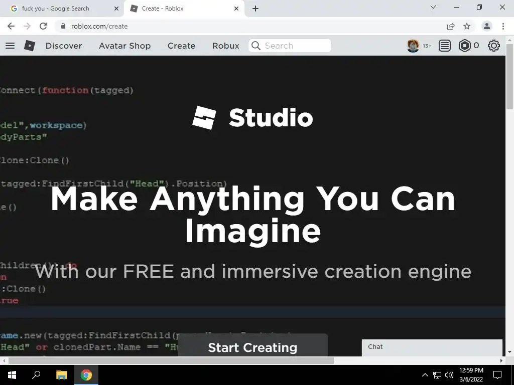Open the Chrome profile icon
Image resolution: width=514 pixels, height=385 pixels.
pos(487,26)
